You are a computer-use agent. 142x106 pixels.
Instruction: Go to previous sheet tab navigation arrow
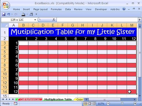(6, 99)
